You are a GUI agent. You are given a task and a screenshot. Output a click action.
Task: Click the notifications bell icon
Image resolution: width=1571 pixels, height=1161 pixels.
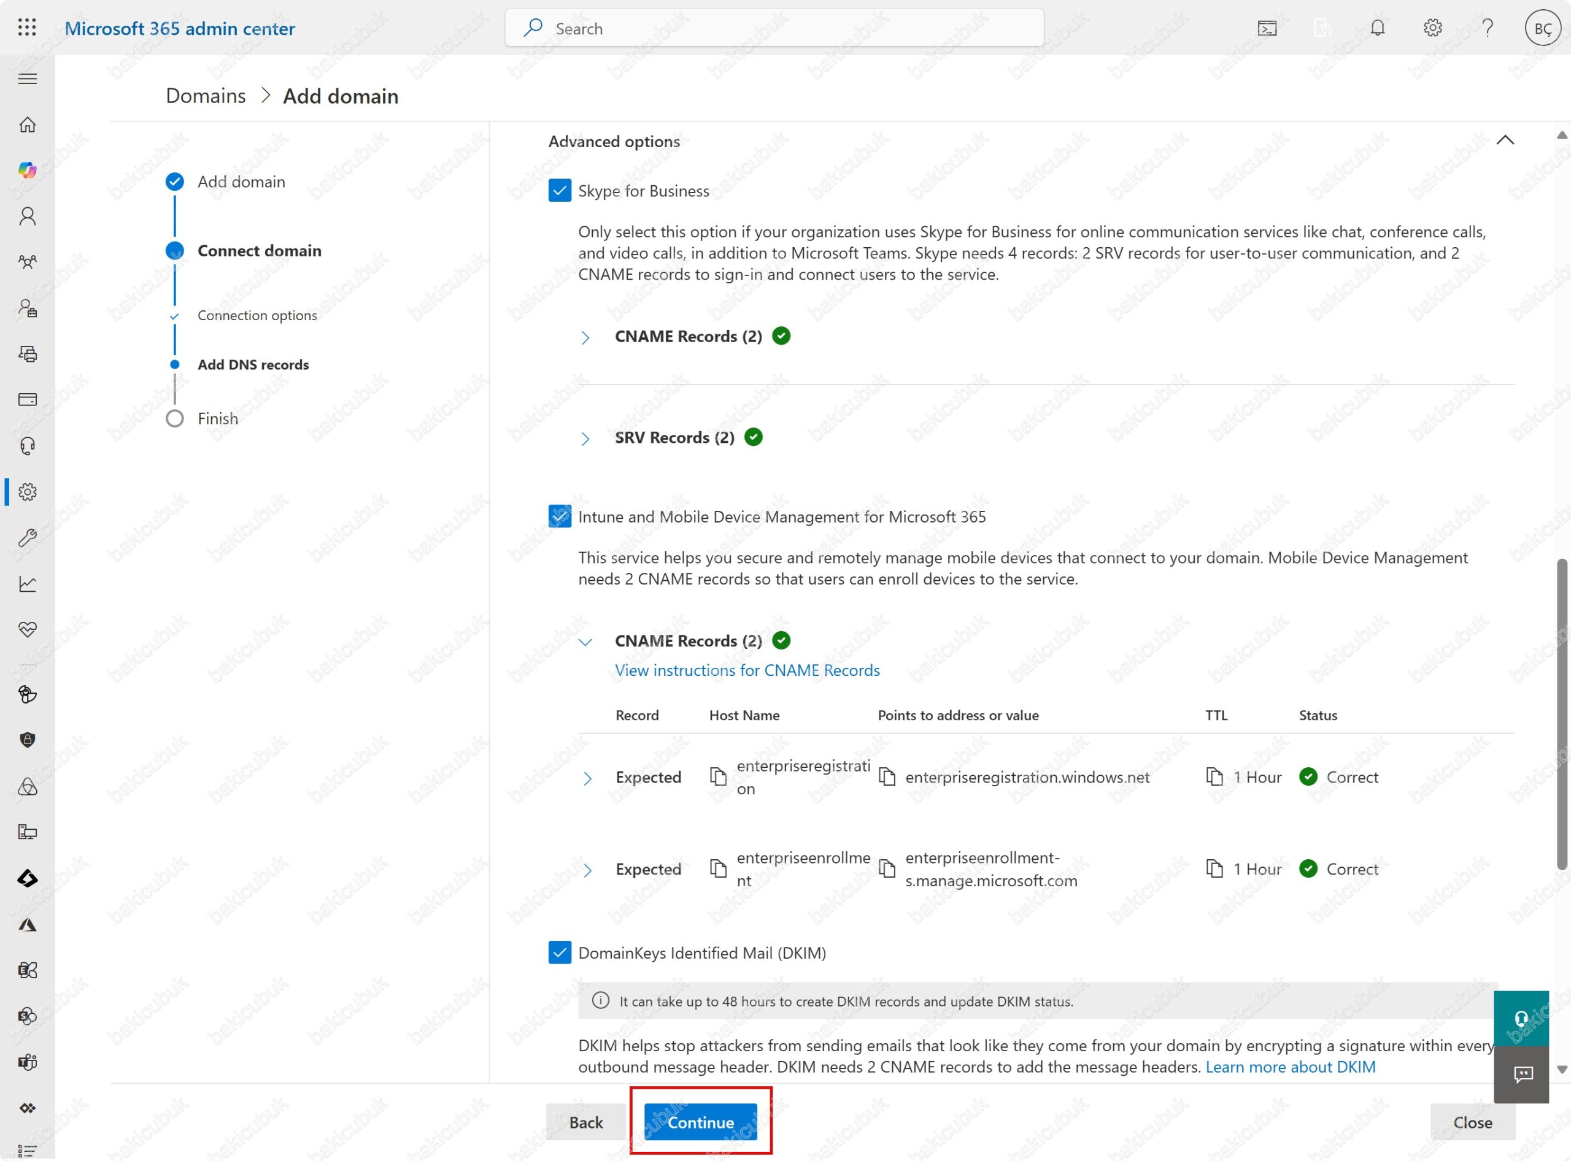click(1377, 28)
